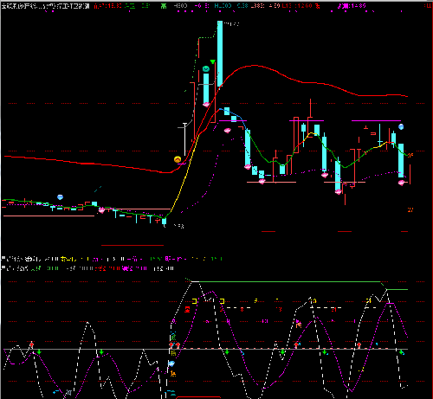Screen dimensions: 433x399
Task: Click the blue diamond in the oscillator panel
Action: tap(171, 364)
